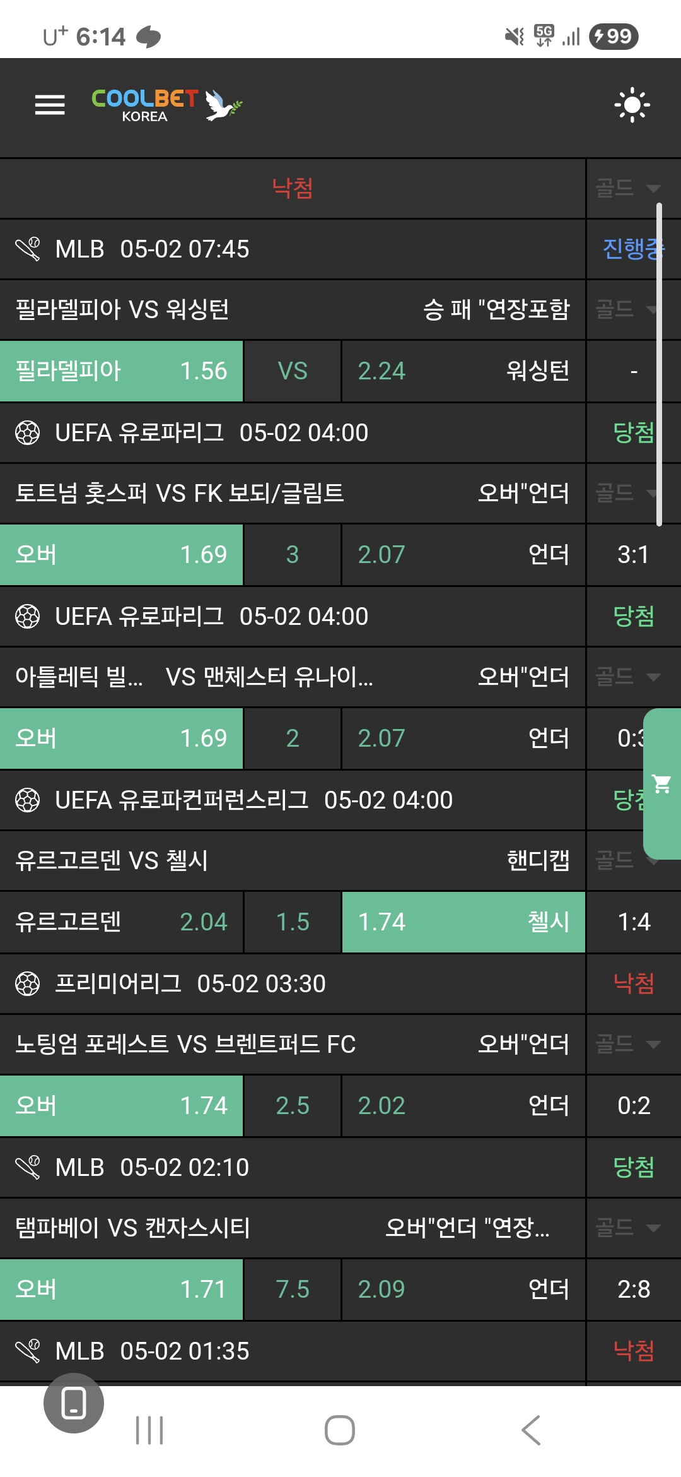
Task: Open the Android recent apps button
Action: click(149, 1430)
